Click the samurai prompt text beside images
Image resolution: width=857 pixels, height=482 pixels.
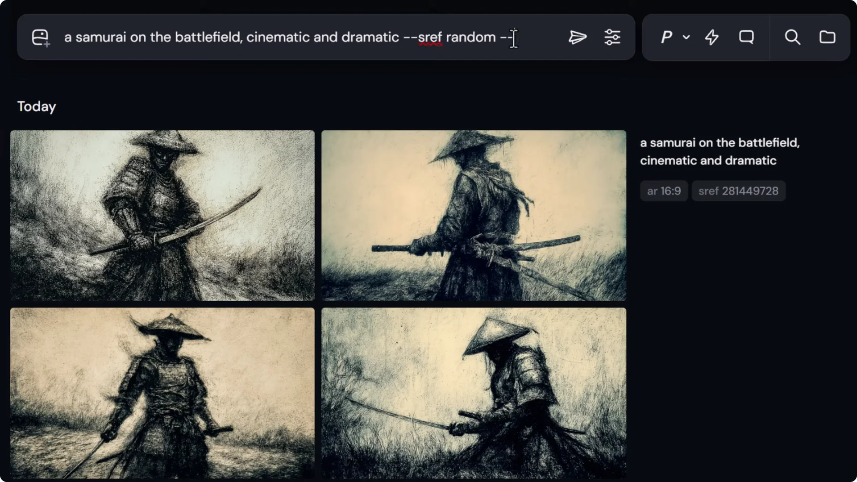[720, 152]
